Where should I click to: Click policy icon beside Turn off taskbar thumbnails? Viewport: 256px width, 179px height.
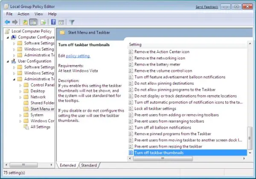(x=131, y=153)
